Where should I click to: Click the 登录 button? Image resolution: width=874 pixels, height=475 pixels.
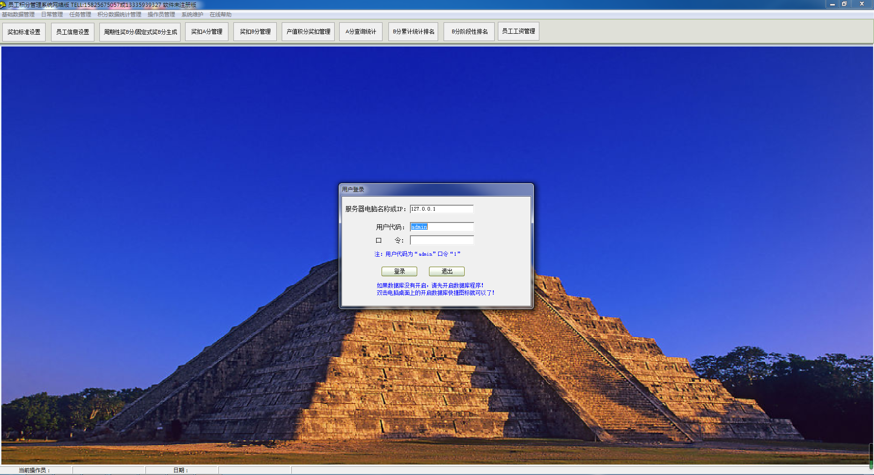pos(399,271)
